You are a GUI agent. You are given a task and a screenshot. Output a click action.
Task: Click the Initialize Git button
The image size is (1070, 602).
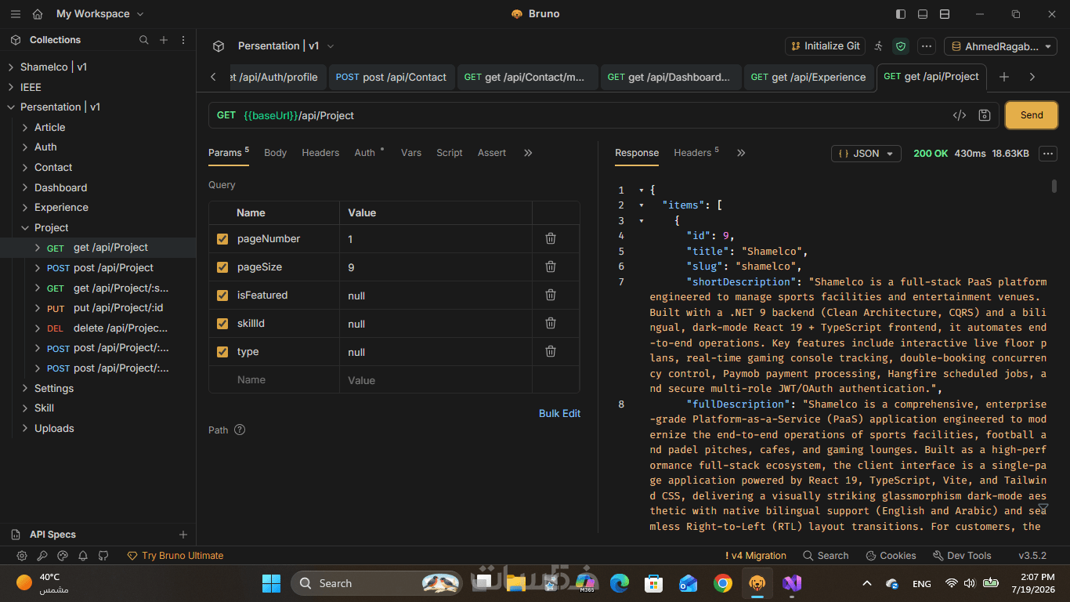(x=826, y=46)
